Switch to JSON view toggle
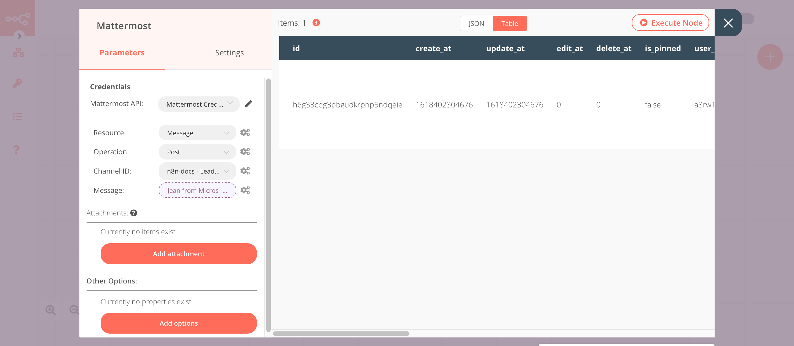794x346 pixels. pos(476,23)
